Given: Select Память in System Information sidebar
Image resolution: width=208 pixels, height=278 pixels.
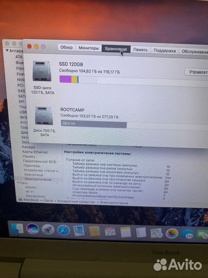Looking at the screenshot, I should coord(29,157).
